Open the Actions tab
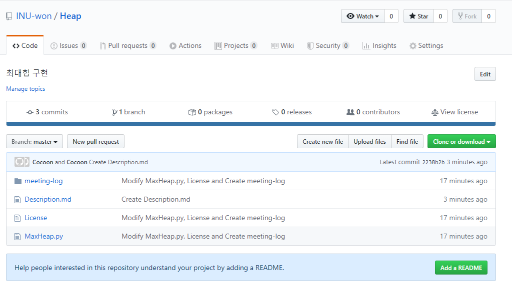512x292 pixels. [185, 45]
